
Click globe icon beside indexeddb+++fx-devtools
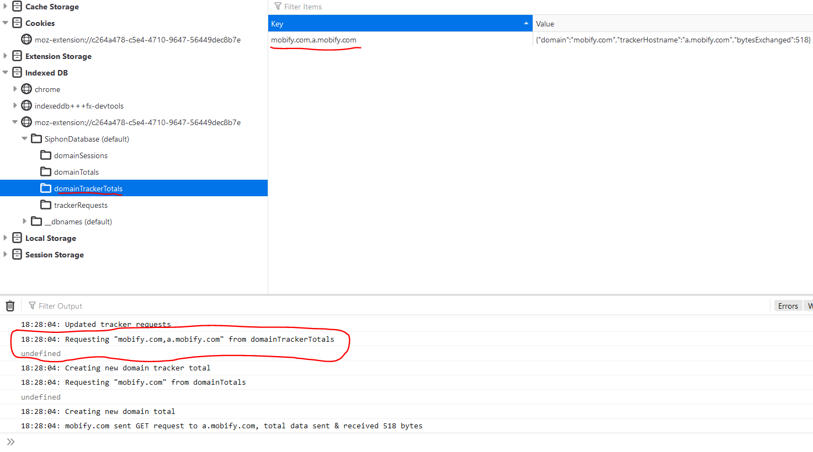(x=26, y=106)
